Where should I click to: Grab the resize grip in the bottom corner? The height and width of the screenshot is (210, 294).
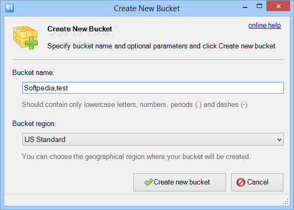pos(285,202)
